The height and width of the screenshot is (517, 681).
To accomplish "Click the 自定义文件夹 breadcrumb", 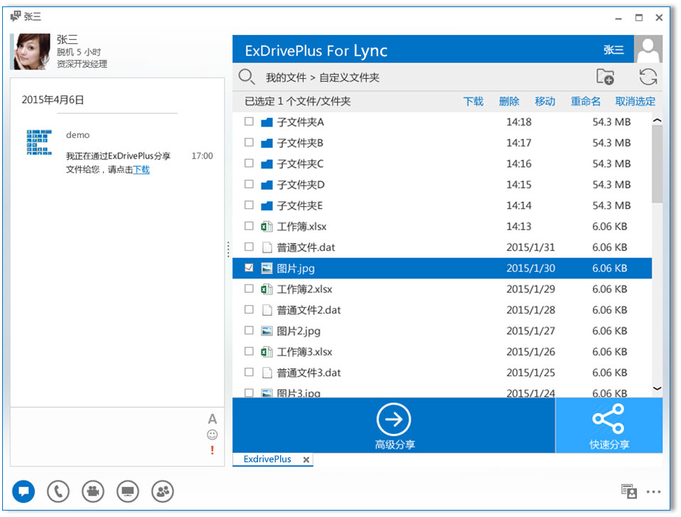I will click(x=349, y=78).
